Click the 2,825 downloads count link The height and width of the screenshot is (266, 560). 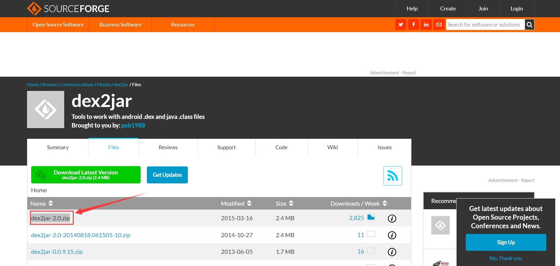pyautogui.click(x=357, y=218)
